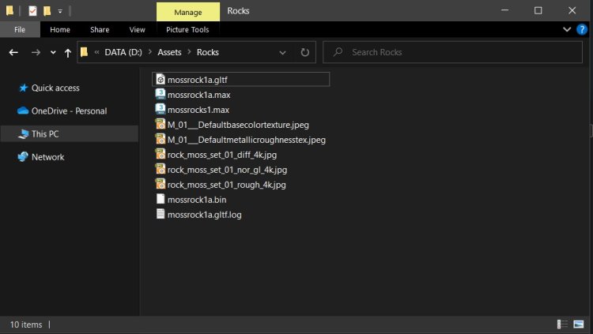Refresh the Rocks folder view

(304, 52)
